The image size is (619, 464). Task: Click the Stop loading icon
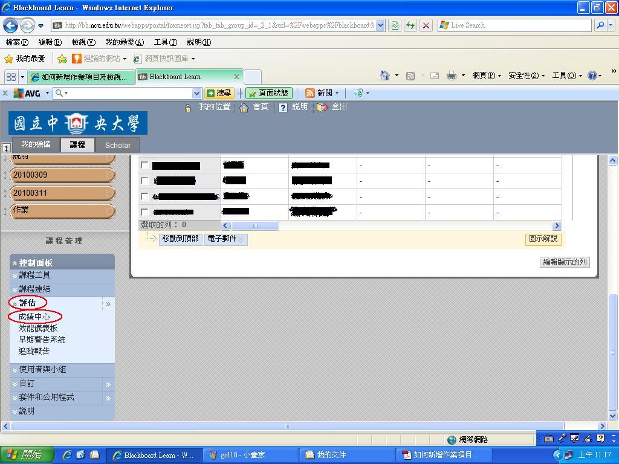tap(426, 25)
